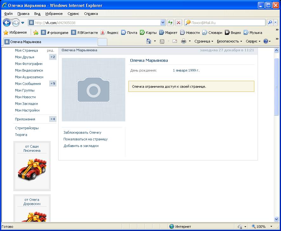
Task: Click the vertical scrollbar down arrow
Action: pyautogui.click(x=276, y=219)
